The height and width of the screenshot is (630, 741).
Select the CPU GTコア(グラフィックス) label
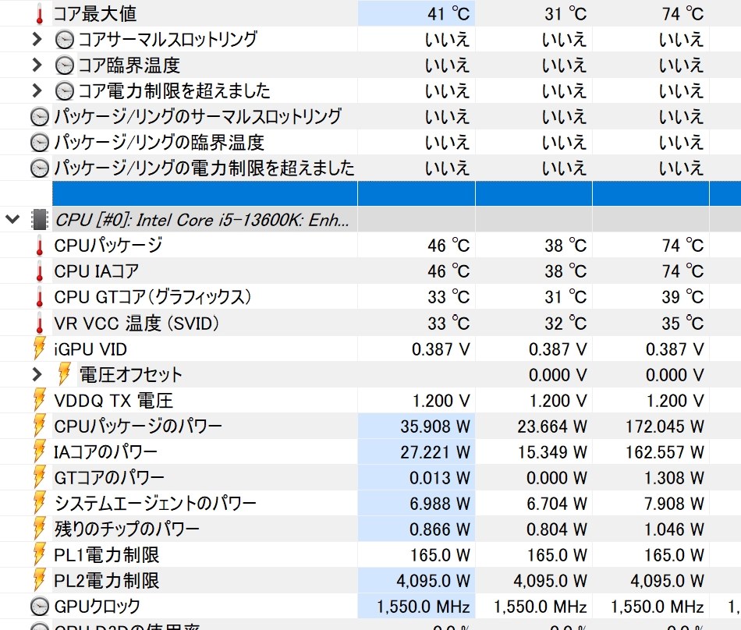(x=153, y=297)
